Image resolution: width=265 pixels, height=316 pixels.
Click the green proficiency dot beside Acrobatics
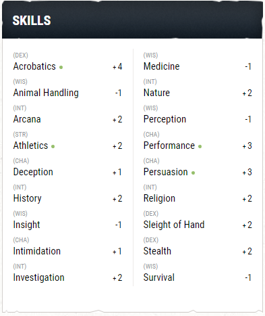click(x=61, y=67)
